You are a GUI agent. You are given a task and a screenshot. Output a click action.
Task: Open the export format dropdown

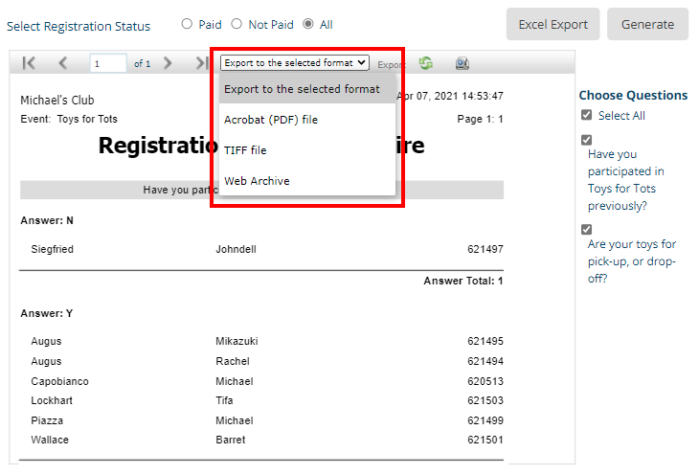click(x=294, y=63)
